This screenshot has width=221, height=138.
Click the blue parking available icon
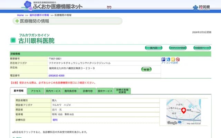(x=163, y=59)
